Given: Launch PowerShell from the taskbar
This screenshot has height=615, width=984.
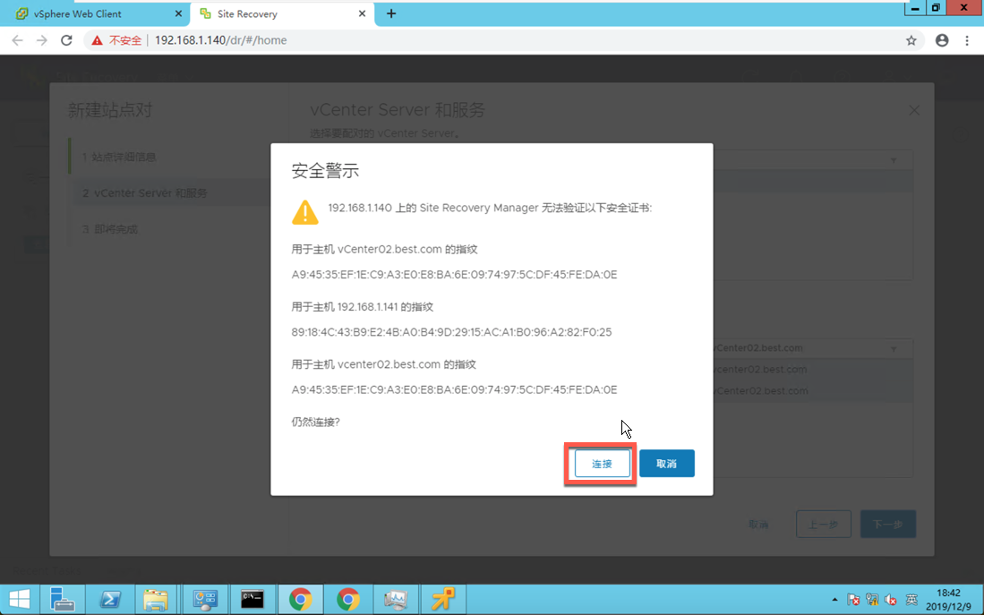Looking at the screenshot, I should pos(110,599).
